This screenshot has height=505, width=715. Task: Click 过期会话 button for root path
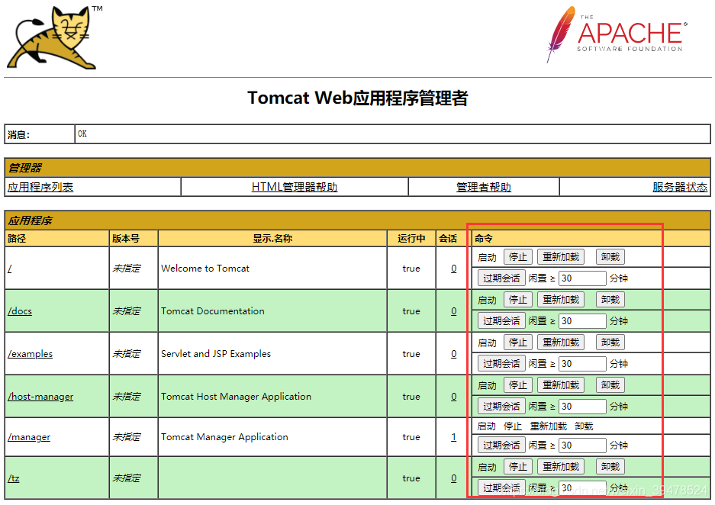(501, 278)
